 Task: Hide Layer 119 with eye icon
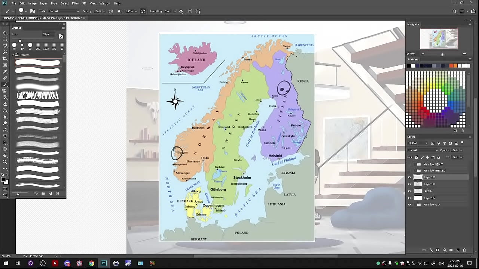pos(409,177)
